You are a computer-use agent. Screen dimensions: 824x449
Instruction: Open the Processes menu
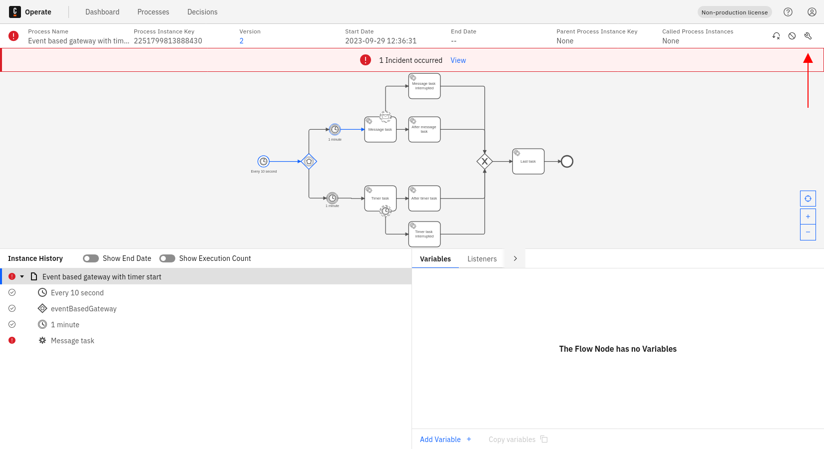point(153,12)
